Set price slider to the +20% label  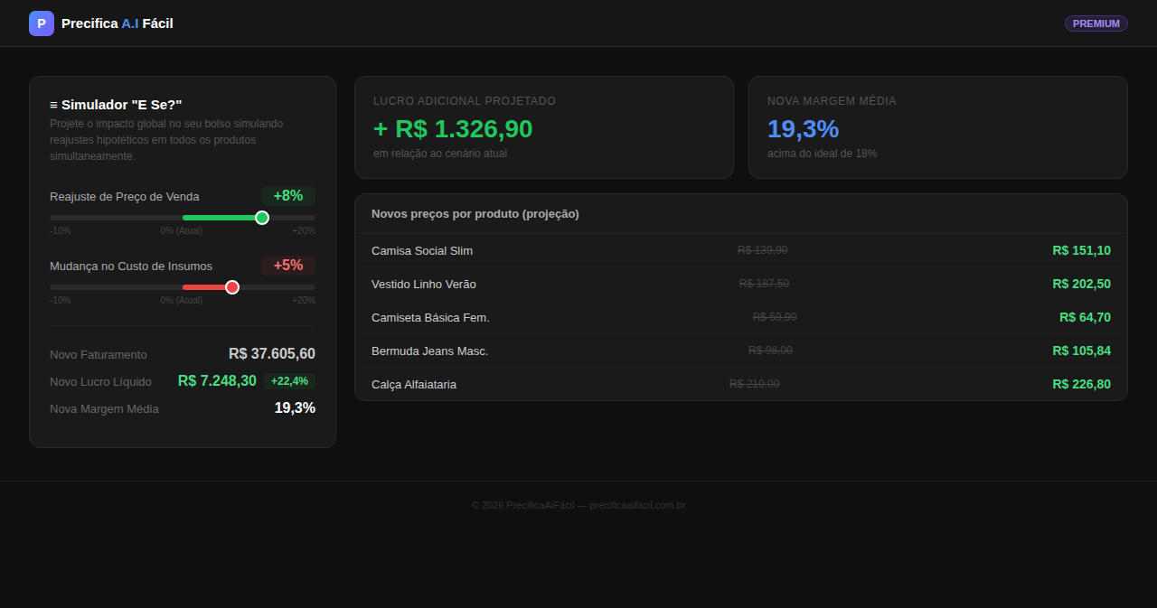304,231
